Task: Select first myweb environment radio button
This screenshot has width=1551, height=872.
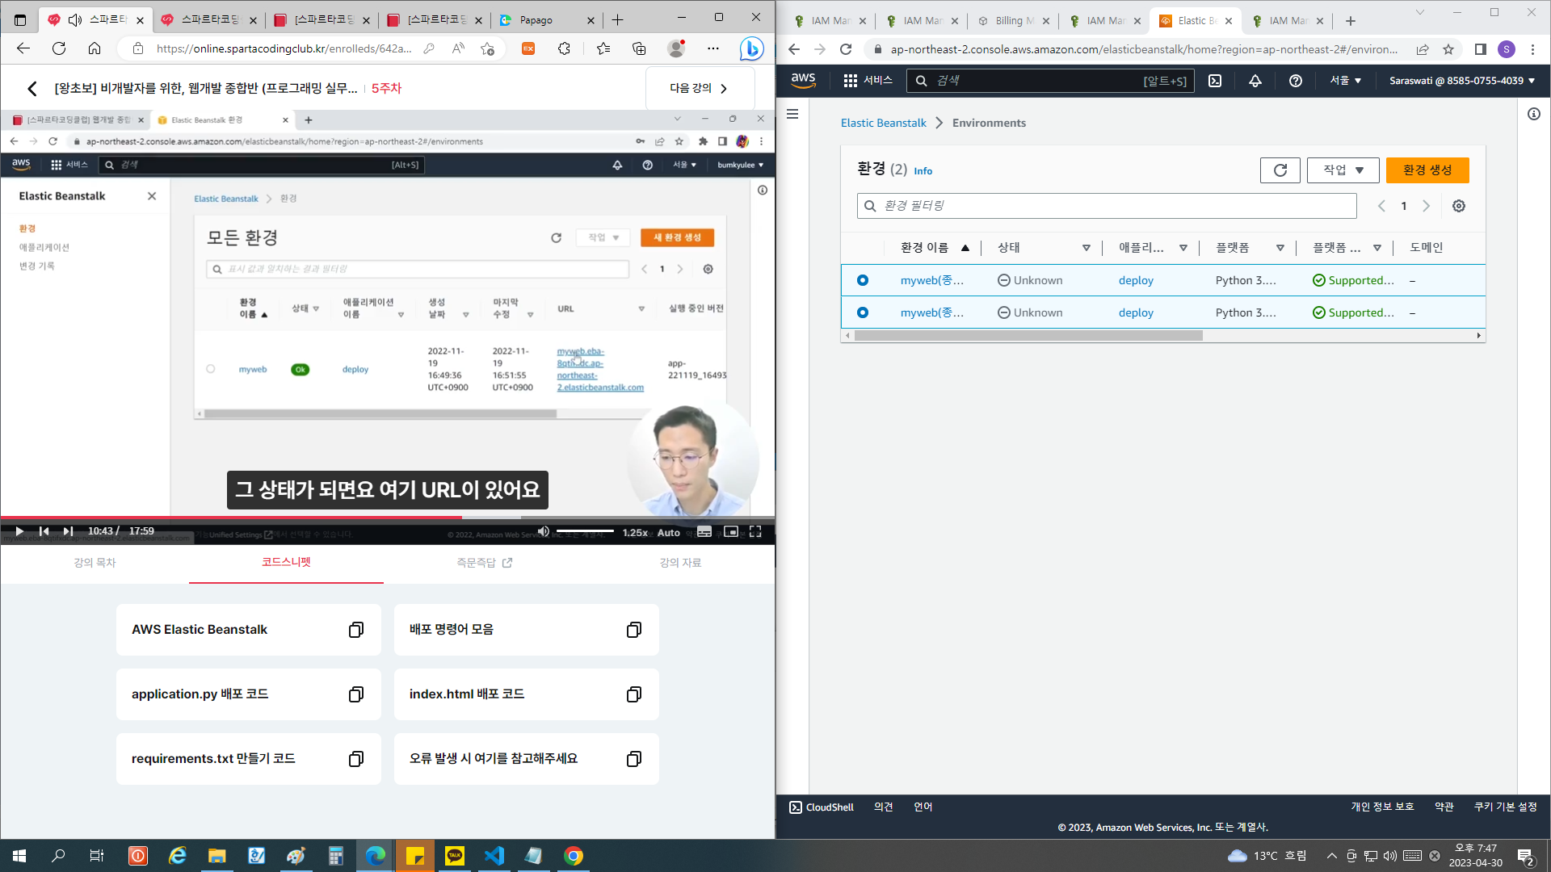Action: [x=863, y=280]
